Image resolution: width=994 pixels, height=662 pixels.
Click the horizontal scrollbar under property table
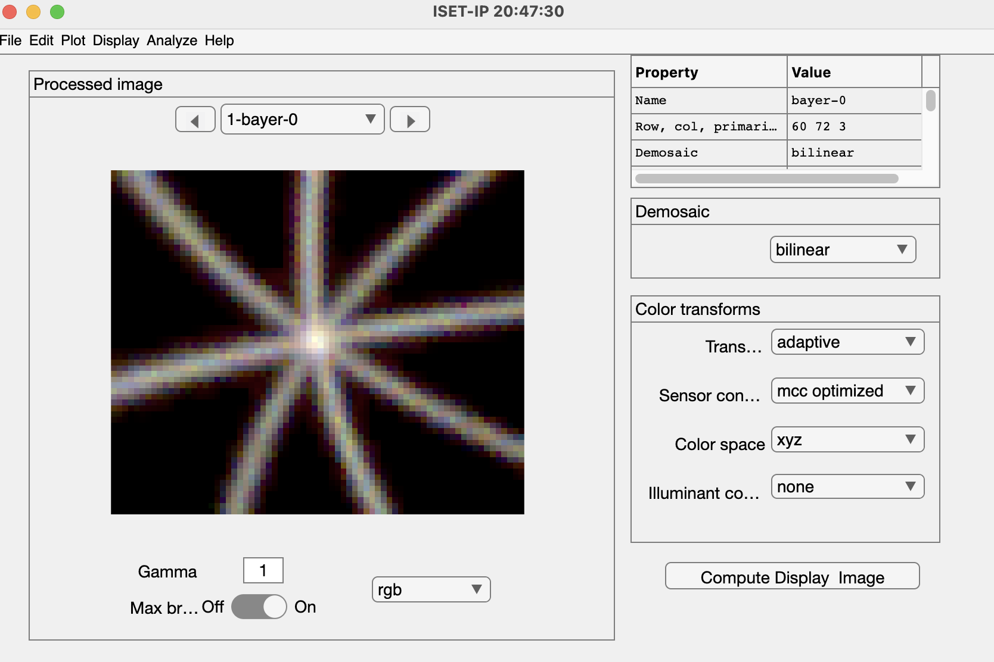[x=766, y=179]
